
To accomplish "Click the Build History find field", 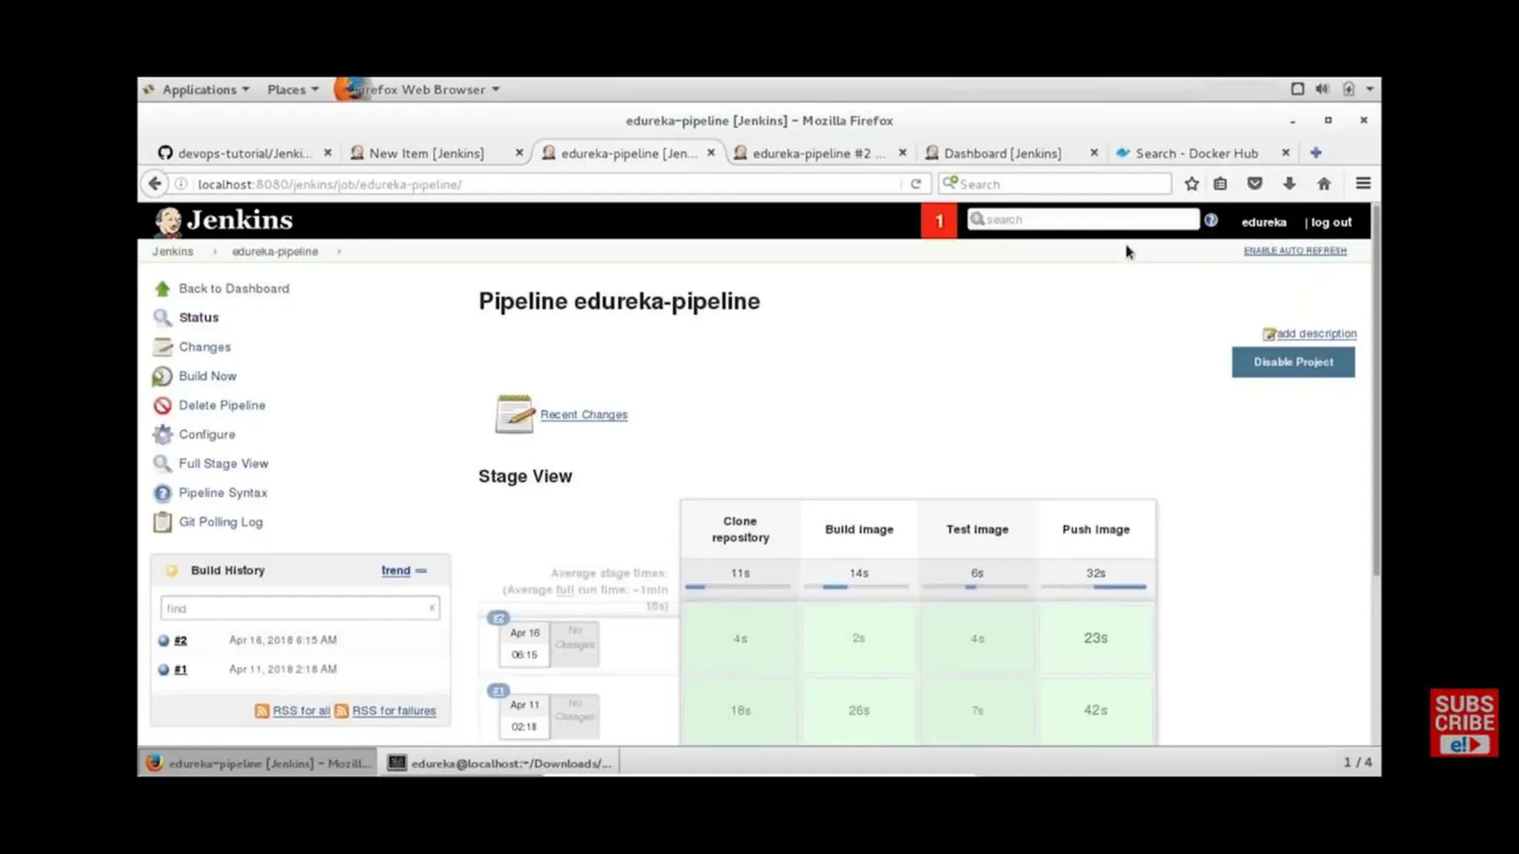I will (300, 608).
